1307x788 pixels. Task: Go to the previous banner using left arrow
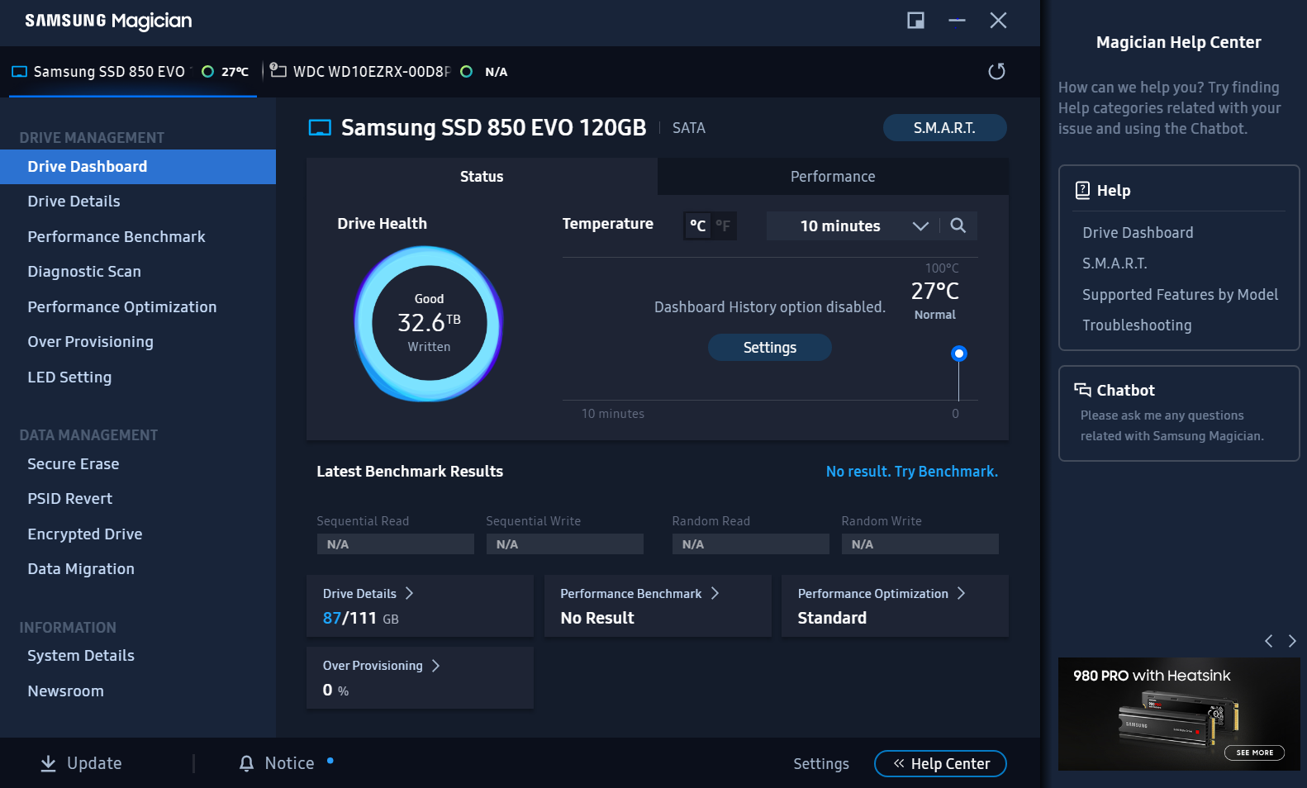pos(1268,641)
